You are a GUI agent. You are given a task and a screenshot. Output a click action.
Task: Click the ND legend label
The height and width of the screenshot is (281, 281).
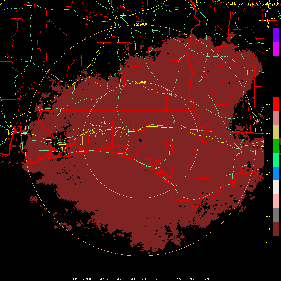(x=268, y=243)
